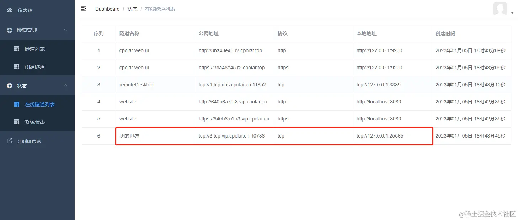The image size is (518, 220).
Task: Click the external link icon beside cpolar官网
Action: click(10, 141)
